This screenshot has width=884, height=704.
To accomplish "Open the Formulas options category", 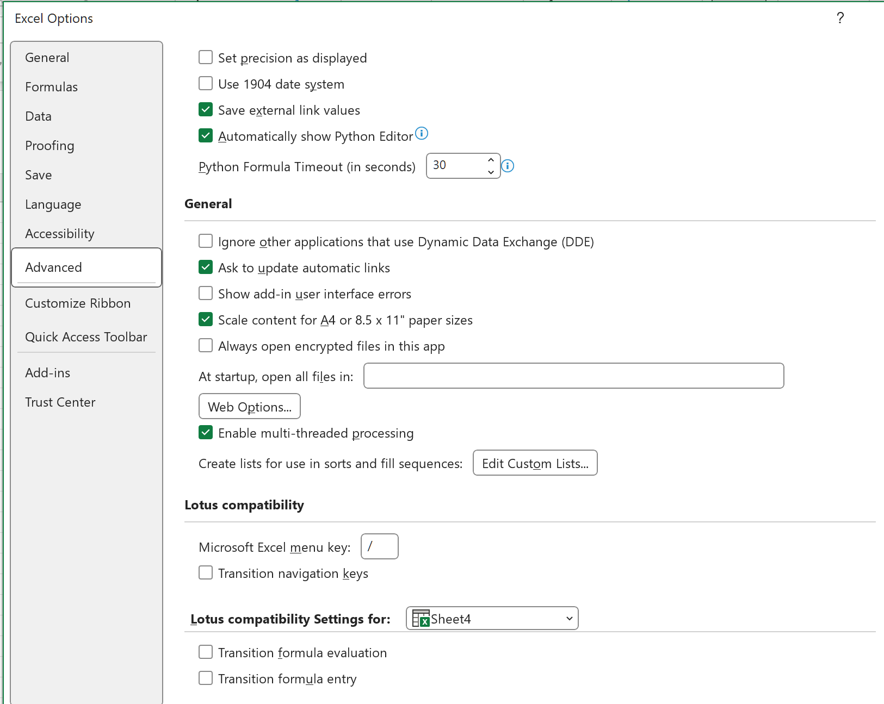I will coord(52,87).
